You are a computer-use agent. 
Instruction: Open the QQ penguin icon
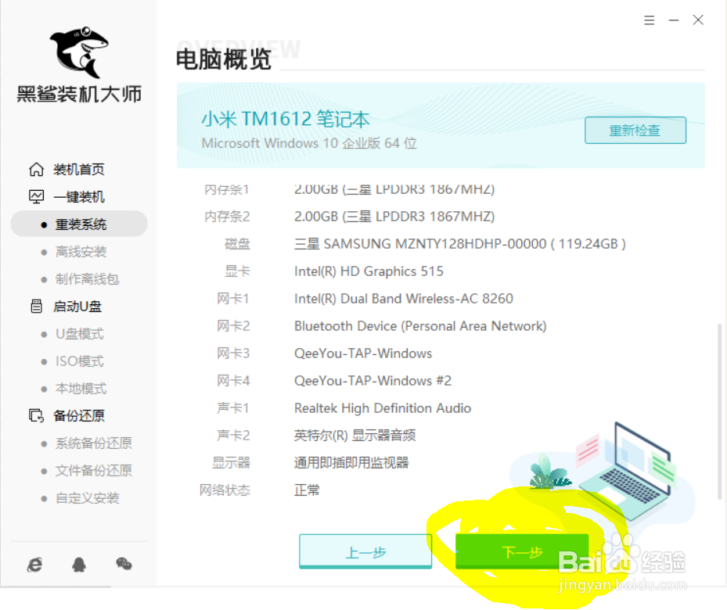(79, 564)
